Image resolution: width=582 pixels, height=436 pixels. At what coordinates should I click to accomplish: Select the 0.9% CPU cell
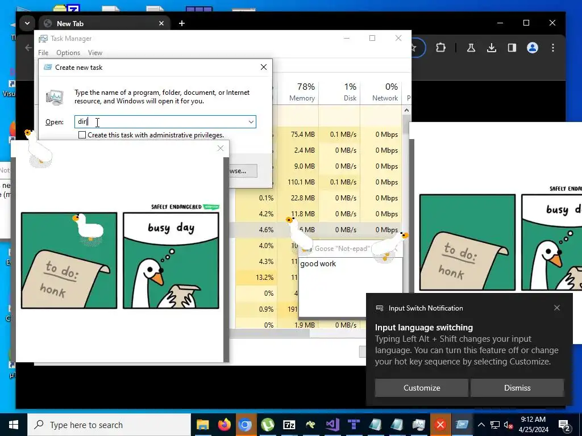click(x=256, y=309)
